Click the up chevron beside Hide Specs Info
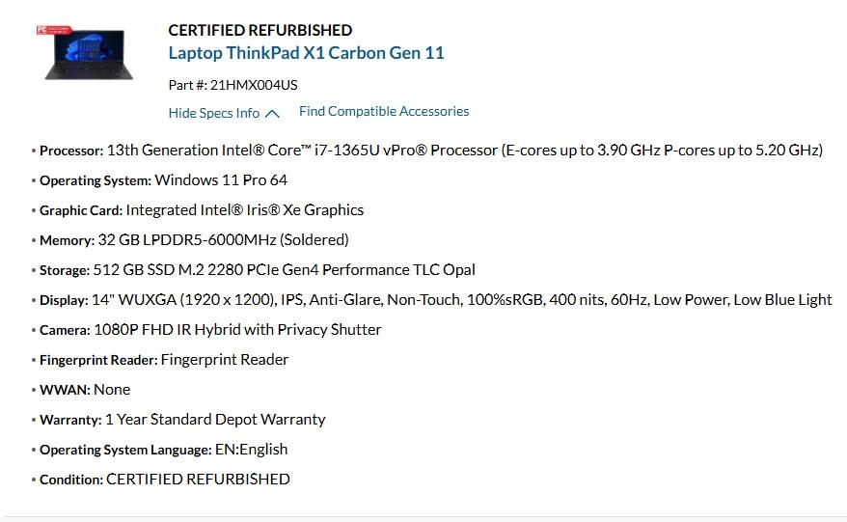This screenshot has width=847, height=522. [x=272, y=114]
